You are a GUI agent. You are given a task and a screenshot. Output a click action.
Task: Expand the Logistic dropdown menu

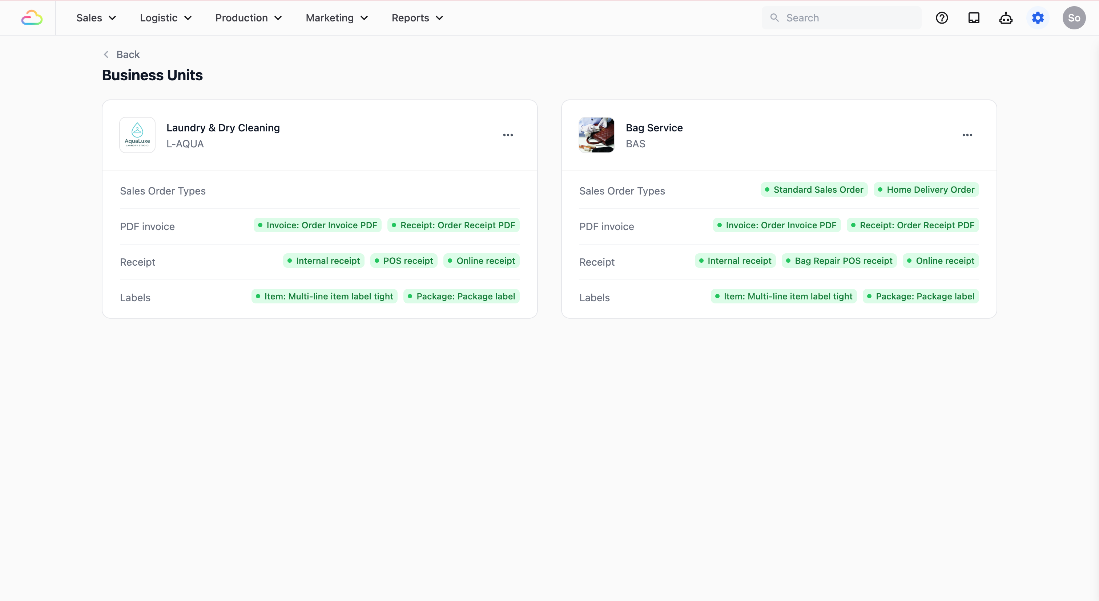(165, 18)
